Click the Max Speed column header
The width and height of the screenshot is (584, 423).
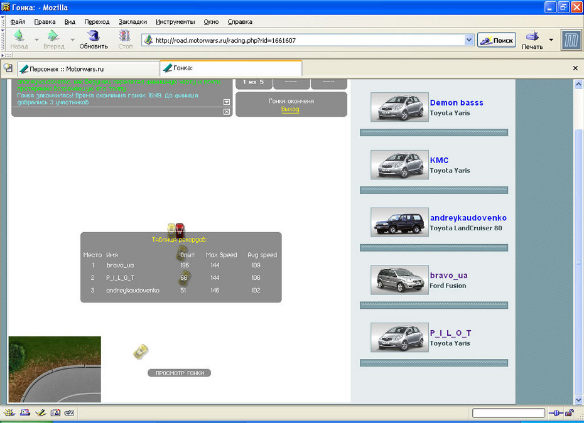click(221, 255)
